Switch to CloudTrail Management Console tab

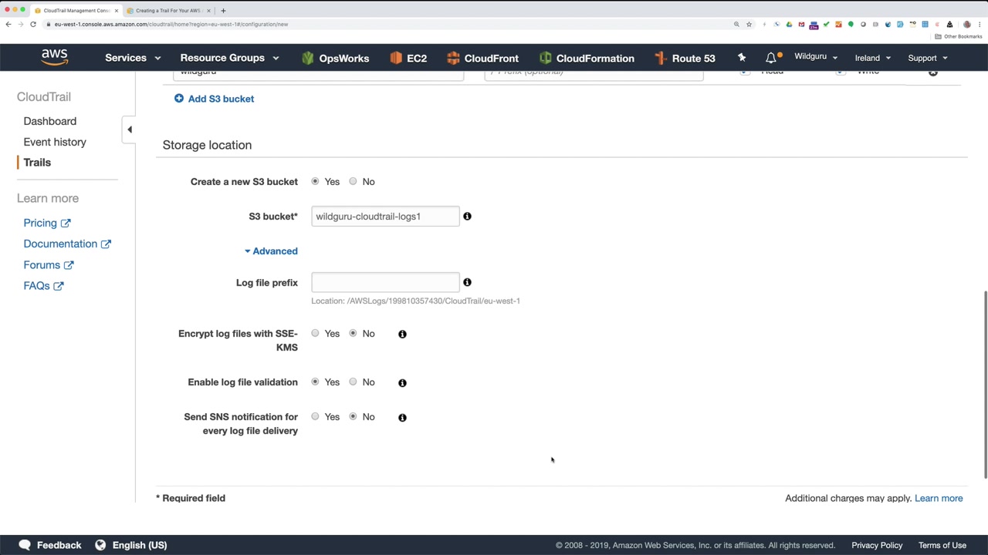click(x=76, y=11)
